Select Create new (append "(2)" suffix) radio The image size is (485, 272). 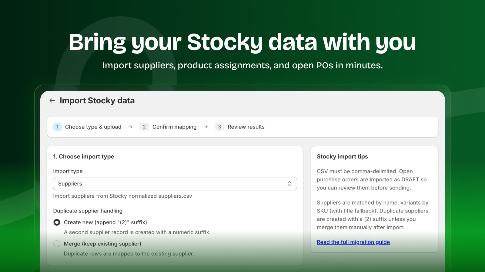(57, 222)
